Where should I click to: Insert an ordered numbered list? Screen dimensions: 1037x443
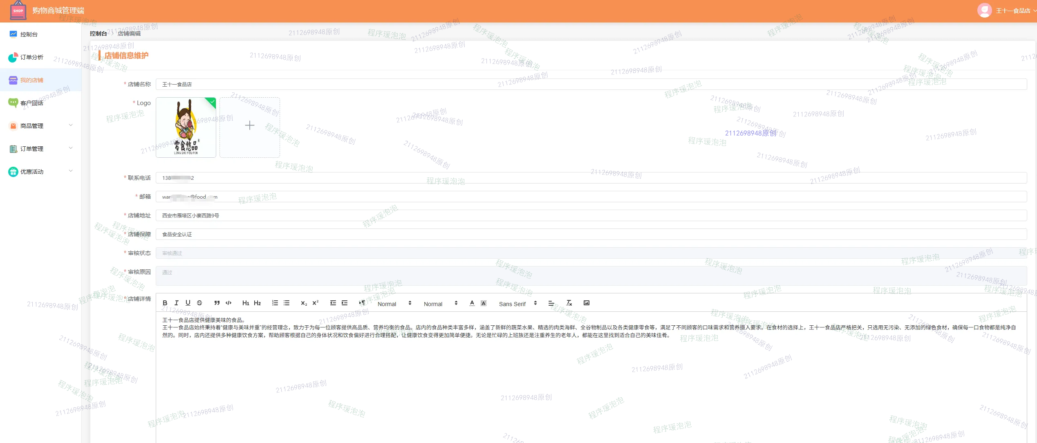pos(275,303)
